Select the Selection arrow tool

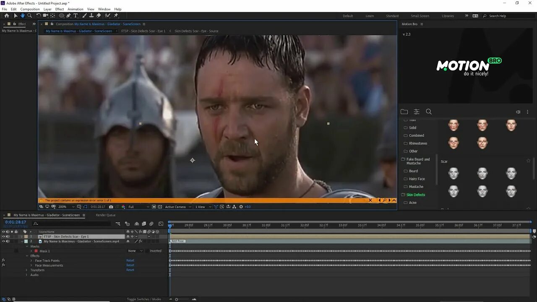pyautogui.click(x=16, y=16)
